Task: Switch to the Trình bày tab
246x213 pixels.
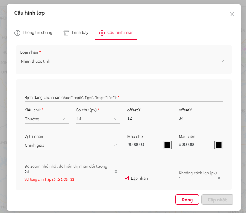Action: (x=80, y=33)
